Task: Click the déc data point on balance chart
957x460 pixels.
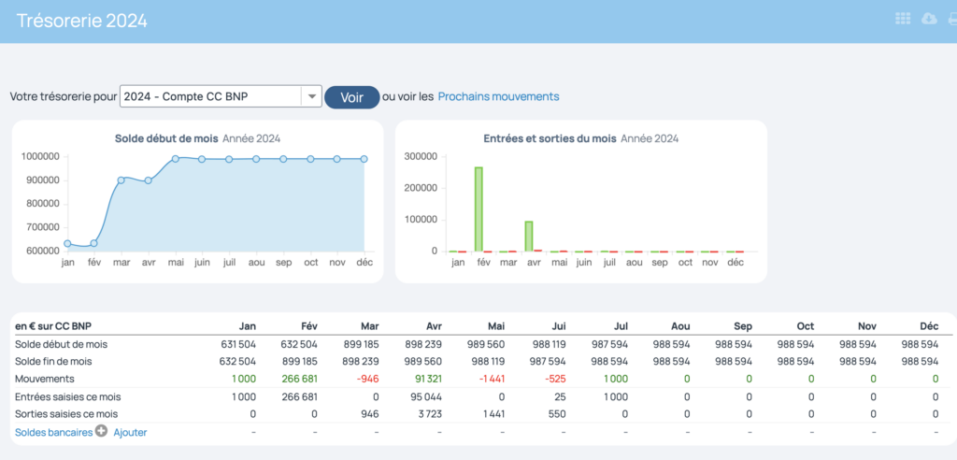Action: (x=364, y=159)
